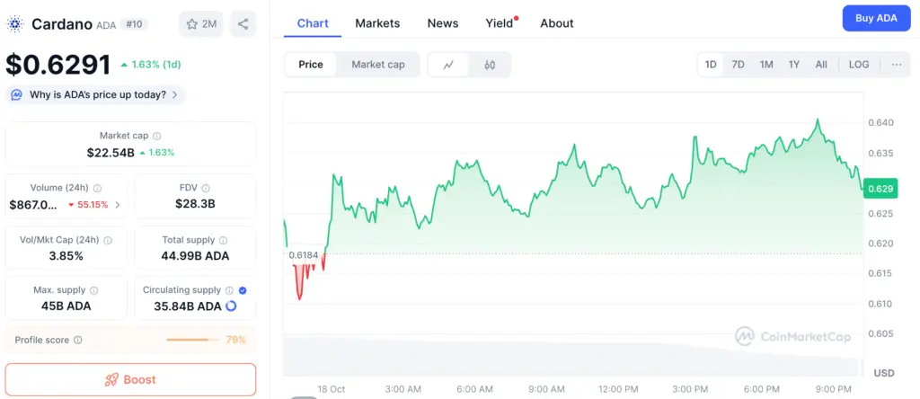Toggle chart to Market cap view
Viewport: 920px width, 399px height.
[378, 65]
